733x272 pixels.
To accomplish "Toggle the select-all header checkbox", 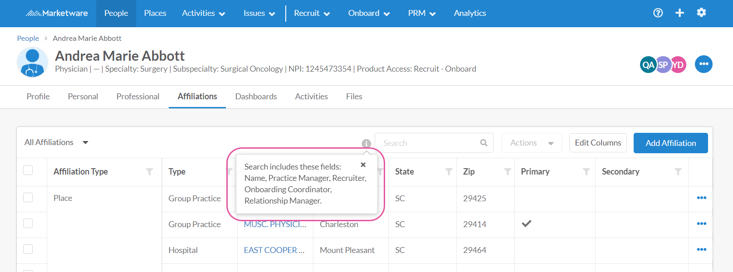I will click(x=28, y=170).
